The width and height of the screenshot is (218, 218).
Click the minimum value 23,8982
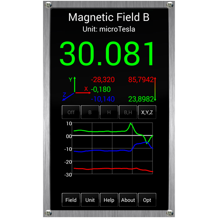point(141,99)
